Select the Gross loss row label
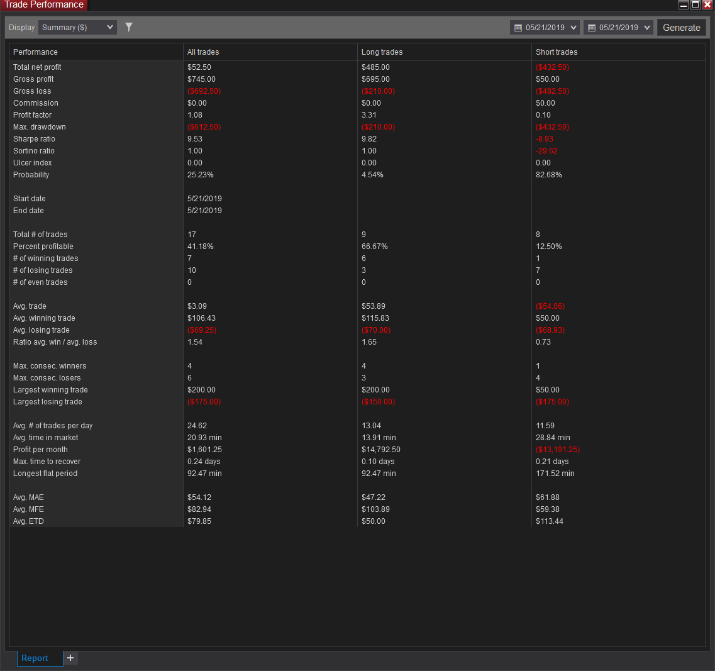The height and width of the screenshot is (671, 715). pos(32,91)
